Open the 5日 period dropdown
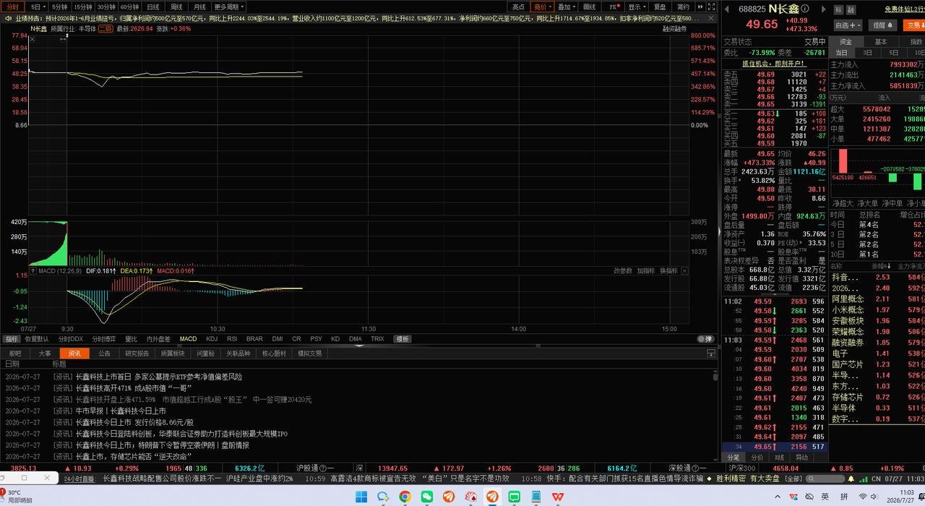This screenshot has width=925, height=506. [x=36, y=7]
